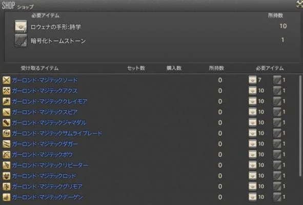Choose ガーロンド・マジテックロッド item name

[44, 176]
